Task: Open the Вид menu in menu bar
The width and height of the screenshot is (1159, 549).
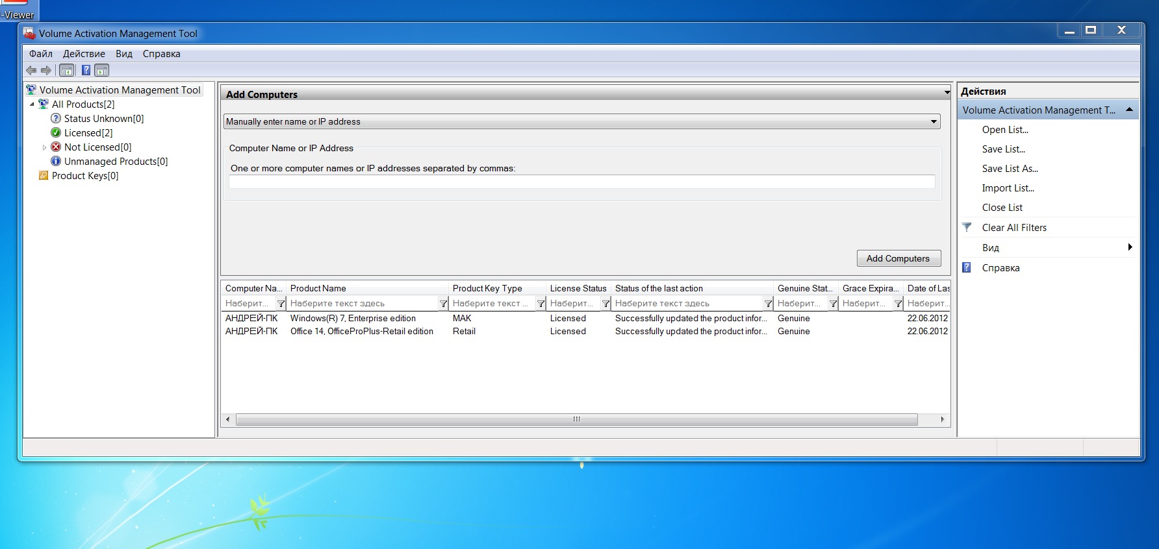Action: [x=124, y=54]
